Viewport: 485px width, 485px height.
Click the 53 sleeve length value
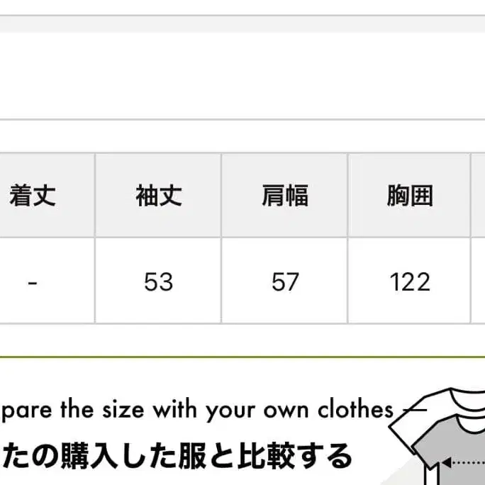(x=158, y=281)
